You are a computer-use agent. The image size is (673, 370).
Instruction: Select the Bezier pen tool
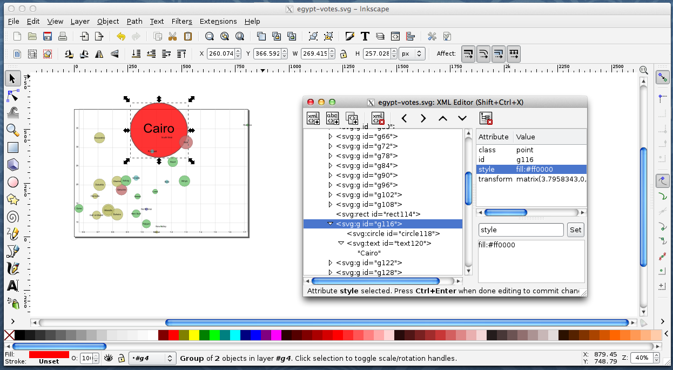tap(12, 251)
